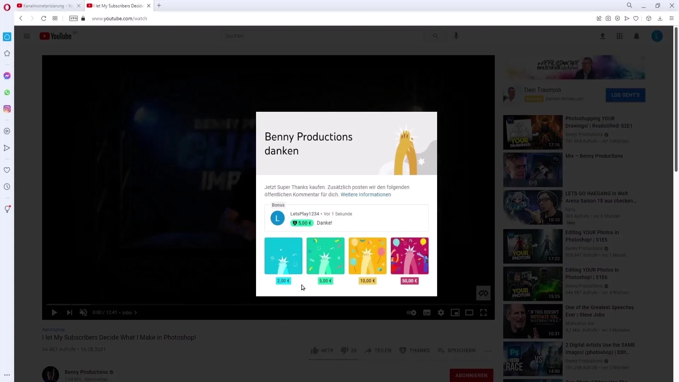
Task: Toggle subtitles in video player
Action: coord(427,313)
